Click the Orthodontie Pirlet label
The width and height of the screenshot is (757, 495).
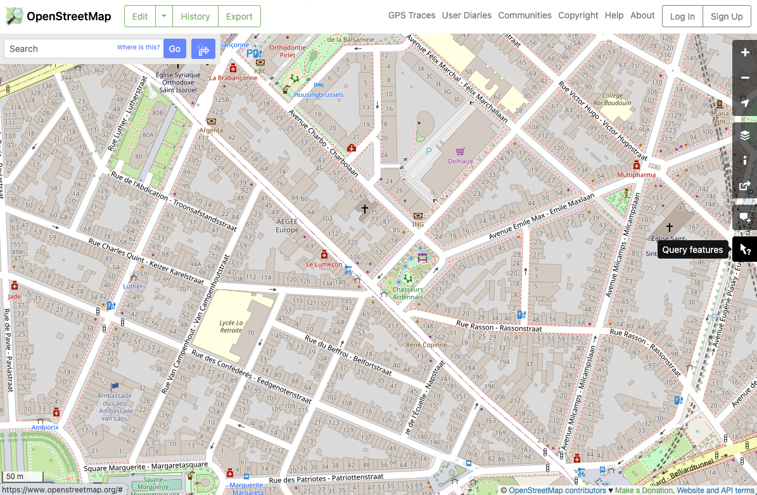pos(287,51)
